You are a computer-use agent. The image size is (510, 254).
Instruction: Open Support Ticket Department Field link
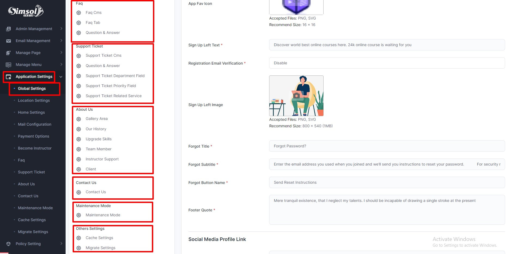[115, 76]
